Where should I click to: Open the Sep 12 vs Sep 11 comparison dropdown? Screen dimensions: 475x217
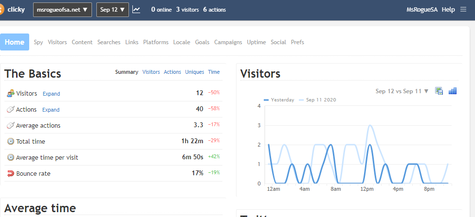coord(402,91)
